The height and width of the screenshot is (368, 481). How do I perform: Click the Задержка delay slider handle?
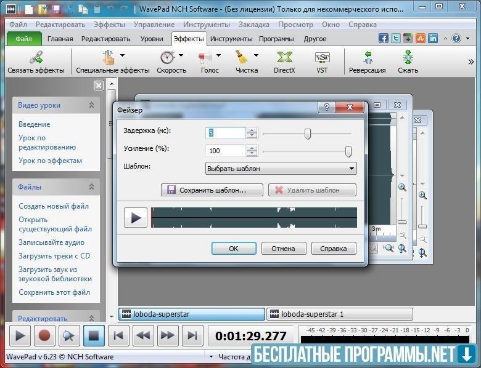click(x=307, y=134)
